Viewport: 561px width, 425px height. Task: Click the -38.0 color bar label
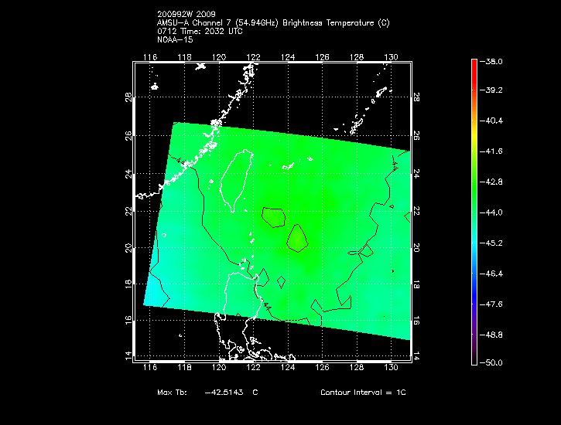494,61
